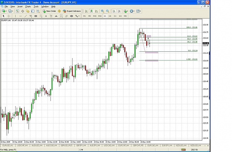Click the pink rectangle at 0.0 level
This screenshot has width=232, height=152.
pos(152,53)
